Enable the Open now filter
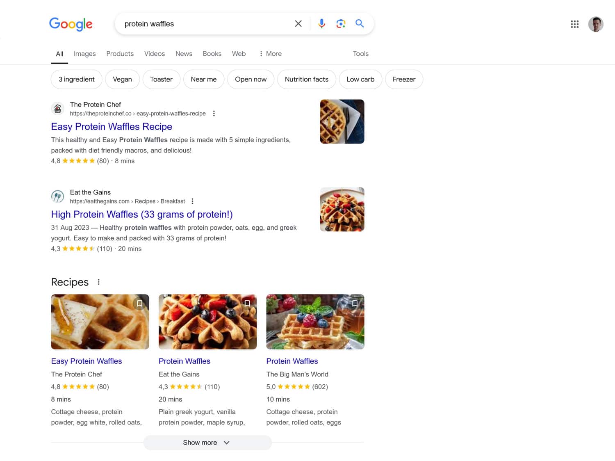615x461 pixels. (251, 79)
